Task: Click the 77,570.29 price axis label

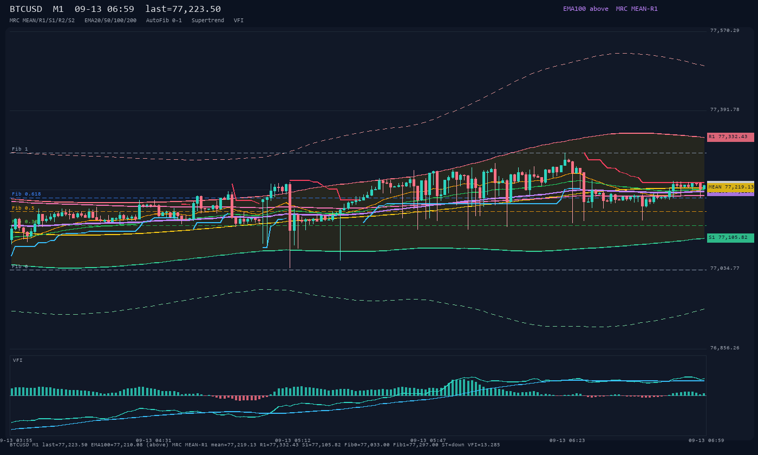Action: coord(724,30)
